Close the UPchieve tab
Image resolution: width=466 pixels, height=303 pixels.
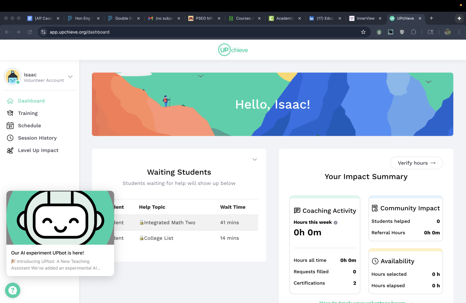click(x=420, y=18)
